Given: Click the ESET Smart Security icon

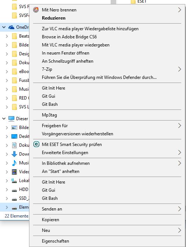Looking at the screenshot, I should click(36, 144).
